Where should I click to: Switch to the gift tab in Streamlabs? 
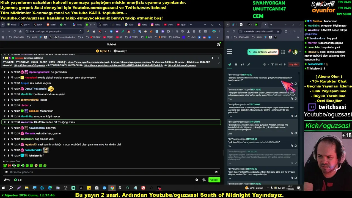click(x=236, y=65)
